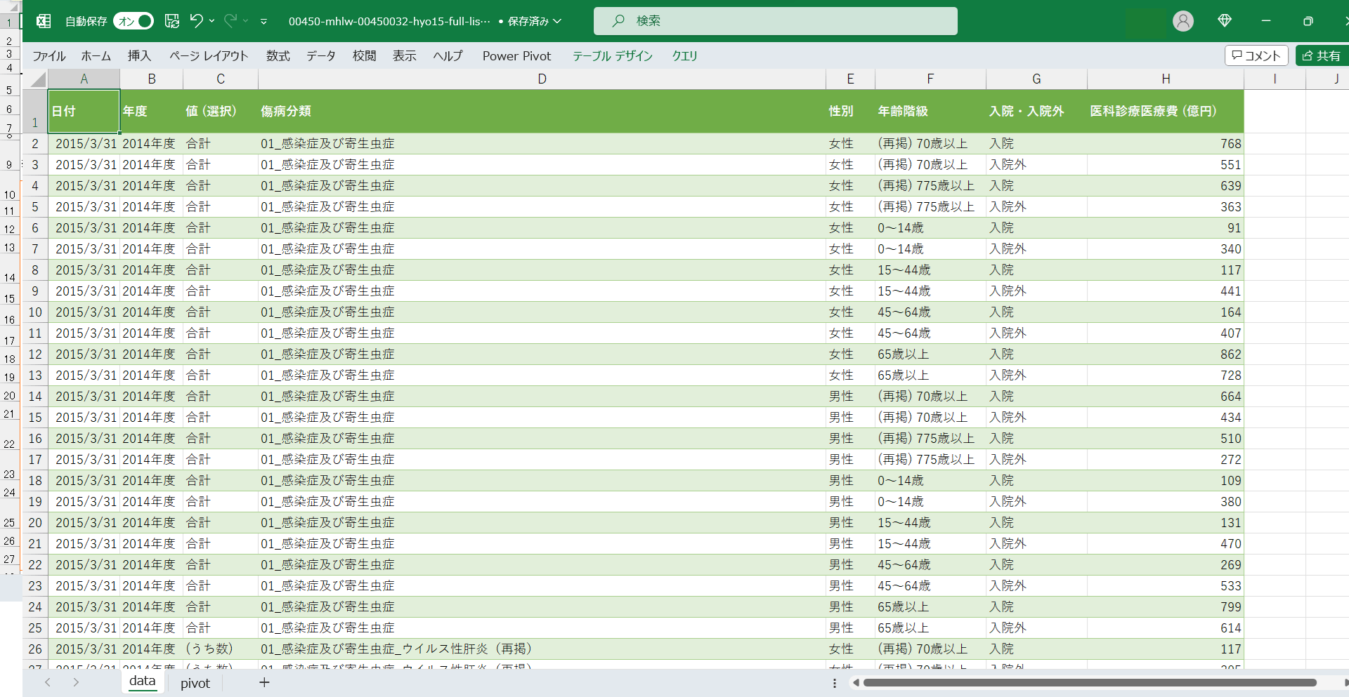Click the コメント button
Viewport: 1349px width, 697px height.
click(1256, 55)
